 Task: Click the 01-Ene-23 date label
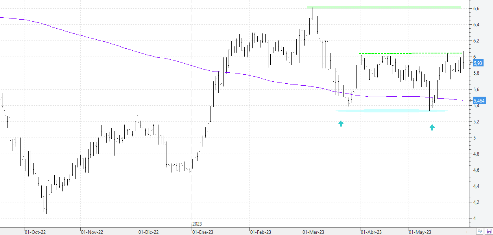point(203,232)
